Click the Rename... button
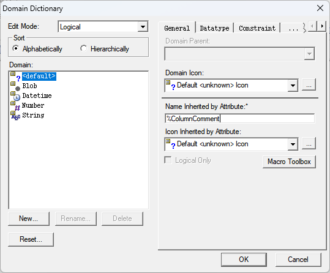Image resolution: width=330 pixels, height=273 pixels. point(76,219)
